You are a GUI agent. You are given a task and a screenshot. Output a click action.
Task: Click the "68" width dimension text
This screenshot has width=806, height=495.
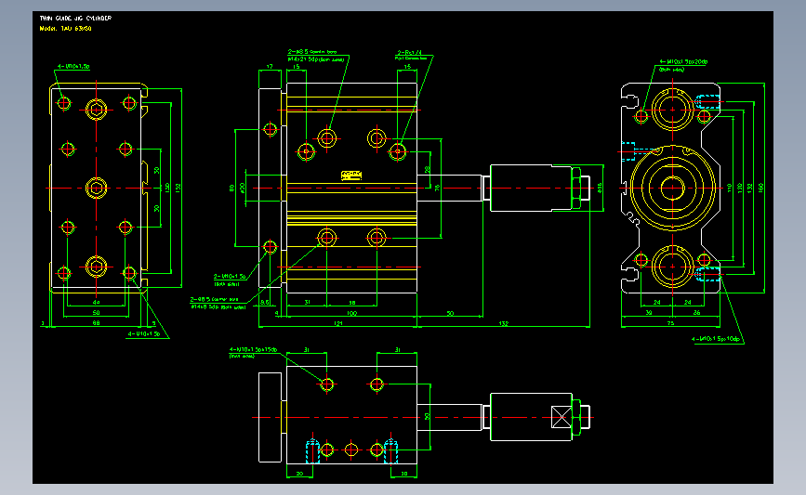[96, 323]
